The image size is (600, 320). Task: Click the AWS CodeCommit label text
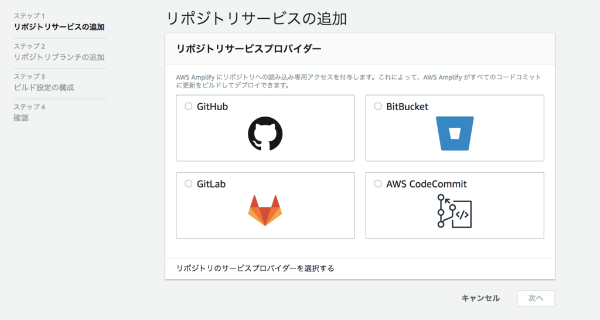[x=427, y=184]
